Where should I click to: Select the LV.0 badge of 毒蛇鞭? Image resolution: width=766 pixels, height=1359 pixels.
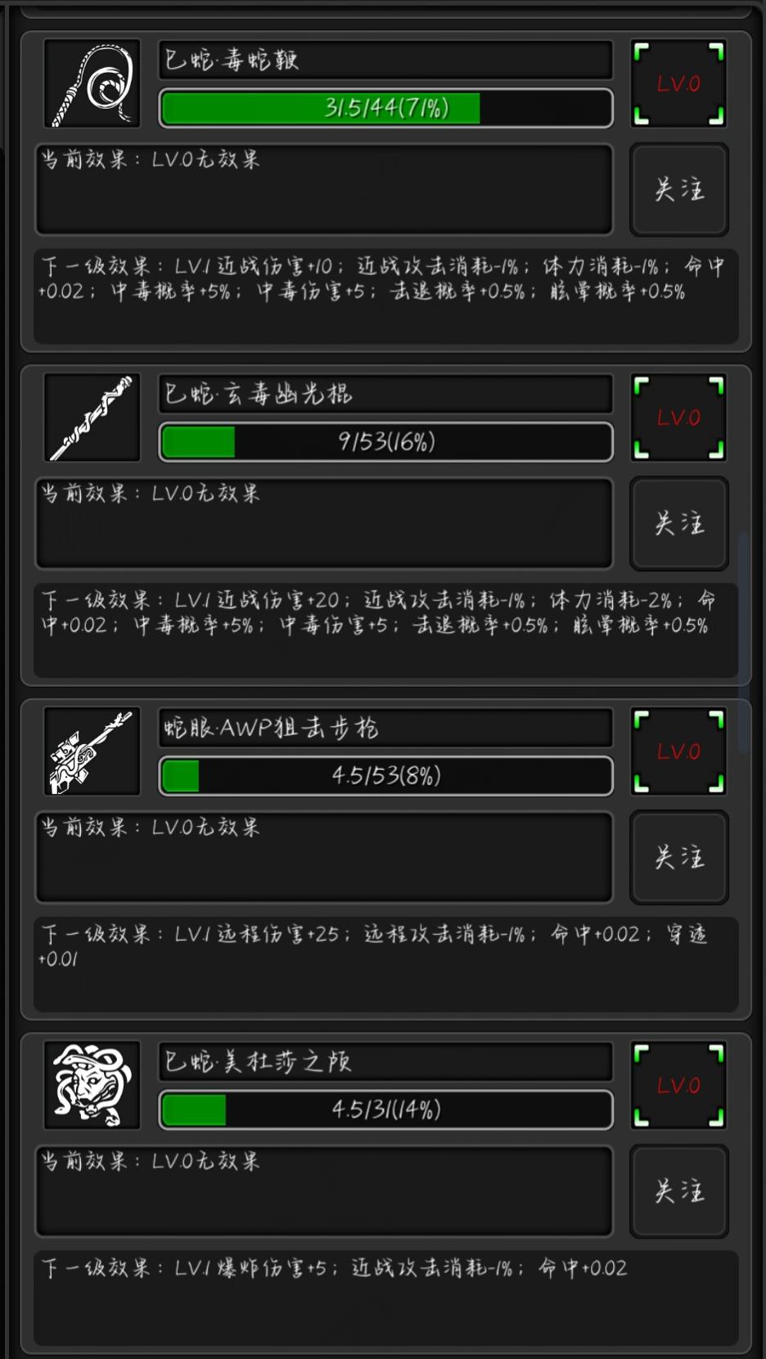[678, 84]
